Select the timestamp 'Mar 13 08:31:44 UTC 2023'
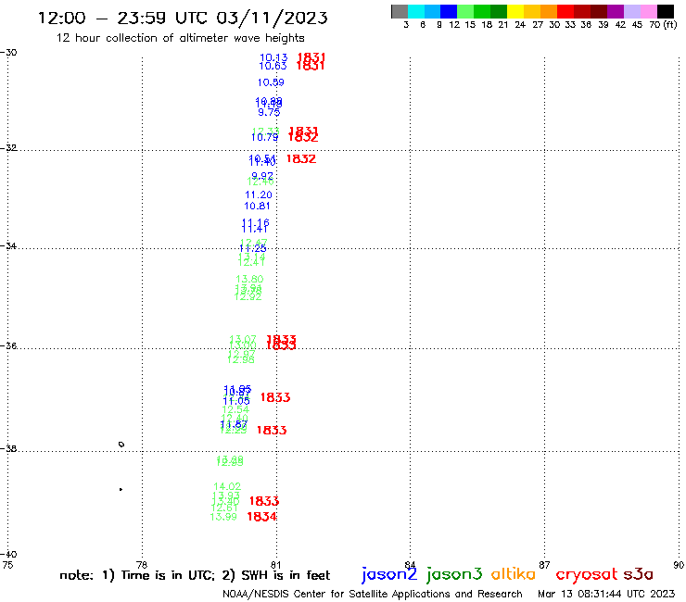This screenshot has width=686, height=602. tap(606, 594)
